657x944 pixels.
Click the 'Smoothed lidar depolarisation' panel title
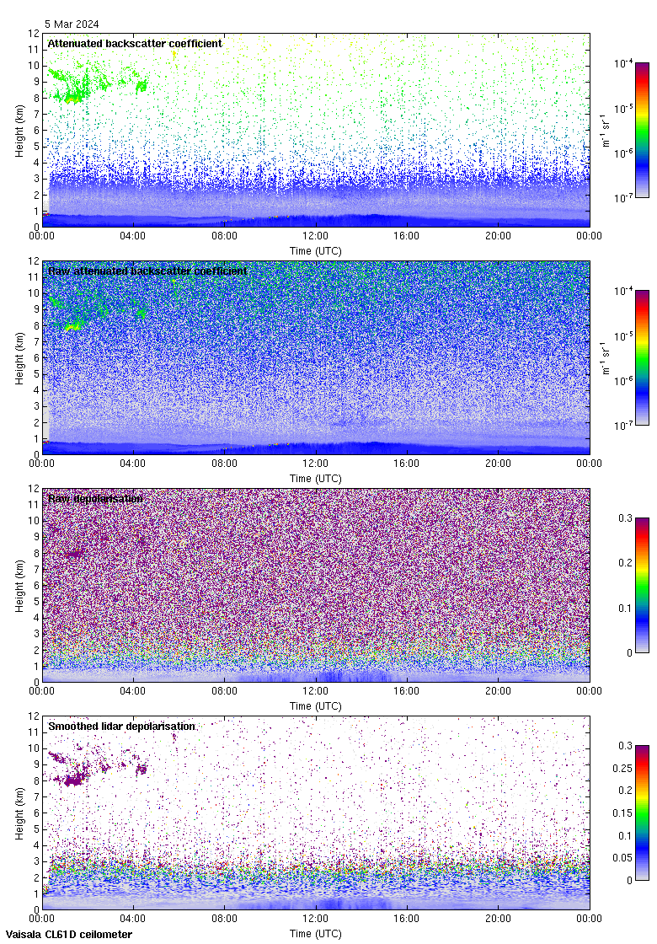pyautogui.click(x=122, y=726)
